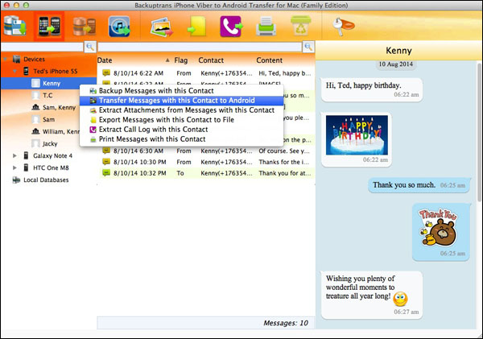
Task: Click the Content column header
Action: [269, 60]
